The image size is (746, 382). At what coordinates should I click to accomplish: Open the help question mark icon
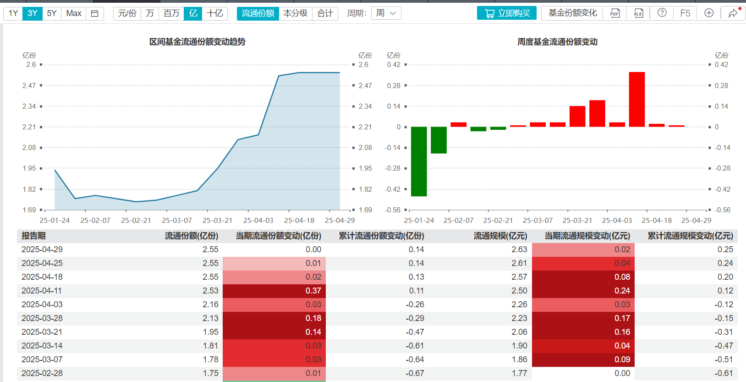point(662,13)
